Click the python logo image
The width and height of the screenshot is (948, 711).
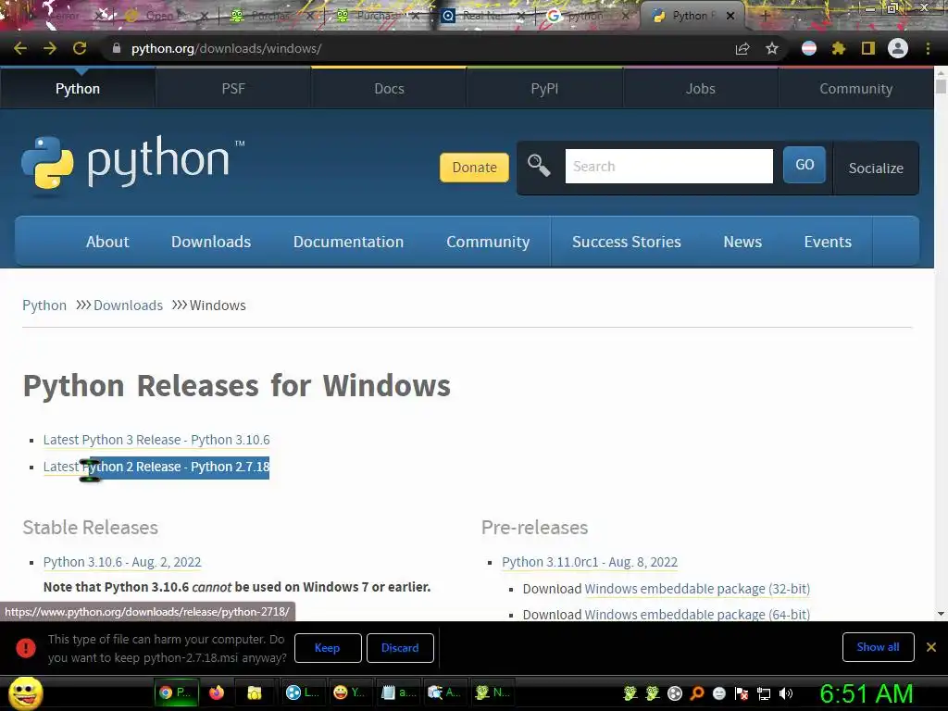(132, 163)
